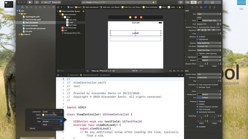Open the Semantic Unspecified dropdown
This screenshot has height=139, width=248.
(x=209, y=78)
